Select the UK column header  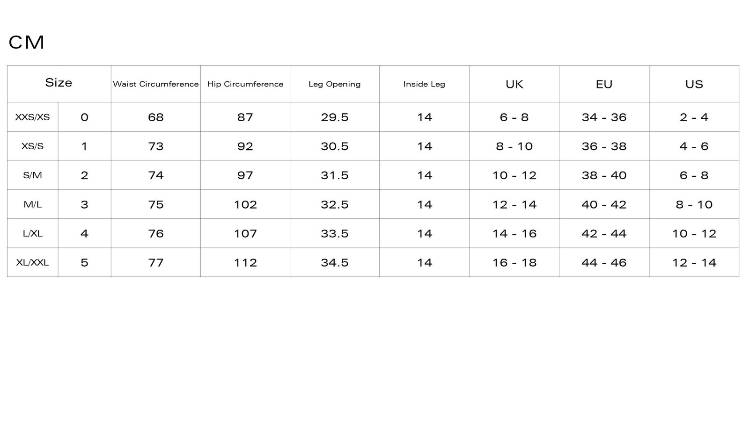point(514,84)
